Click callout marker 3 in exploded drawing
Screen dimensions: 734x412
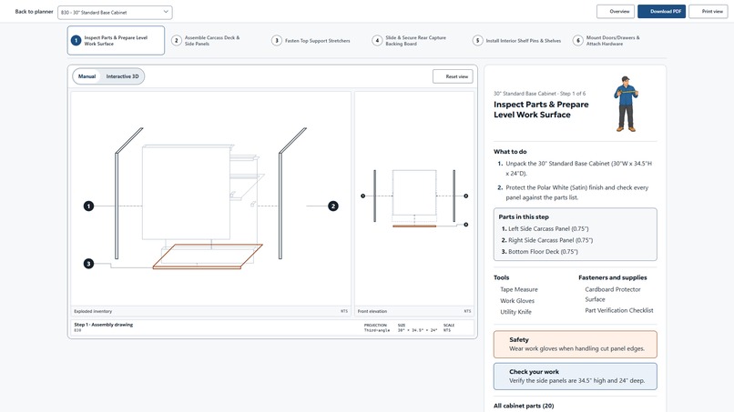[x=88, y=264]
